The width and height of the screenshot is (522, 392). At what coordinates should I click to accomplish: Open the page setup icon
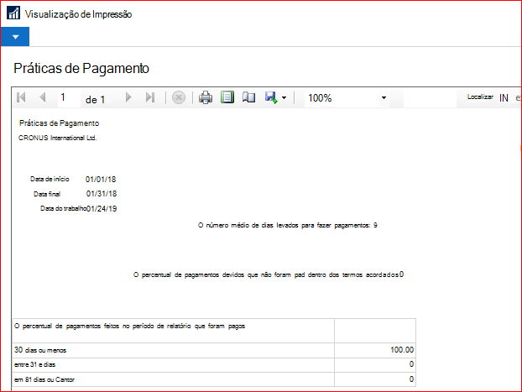(248, 97)
